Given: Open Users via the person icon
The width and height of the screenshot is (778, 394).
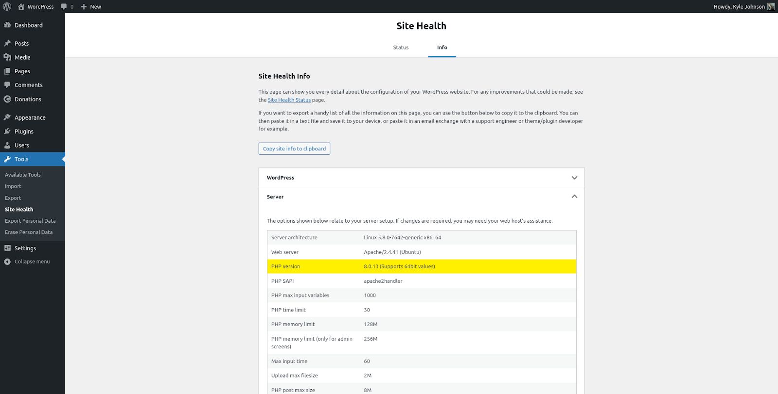Looking at the screenshot, I should 7,145.
